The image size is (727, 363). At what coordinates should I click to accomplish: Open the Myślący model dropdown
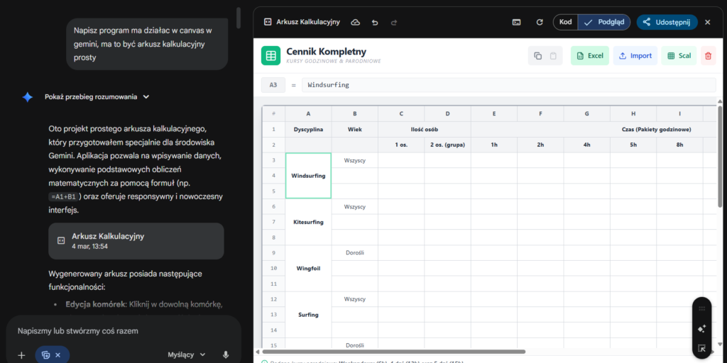click(187, 354)
